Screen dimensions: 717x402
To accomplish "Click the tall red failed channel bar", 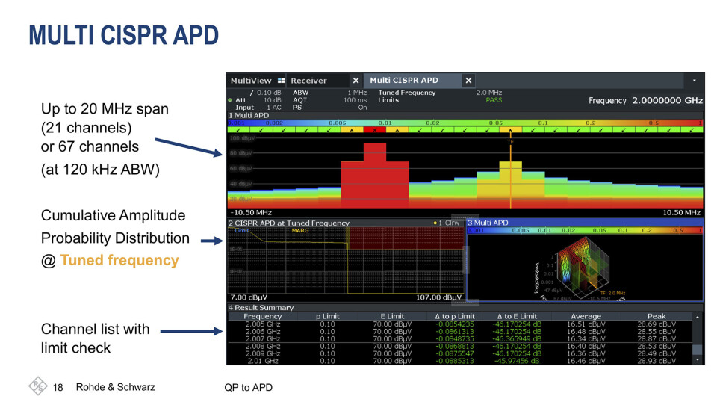I will tap(374, 176).
